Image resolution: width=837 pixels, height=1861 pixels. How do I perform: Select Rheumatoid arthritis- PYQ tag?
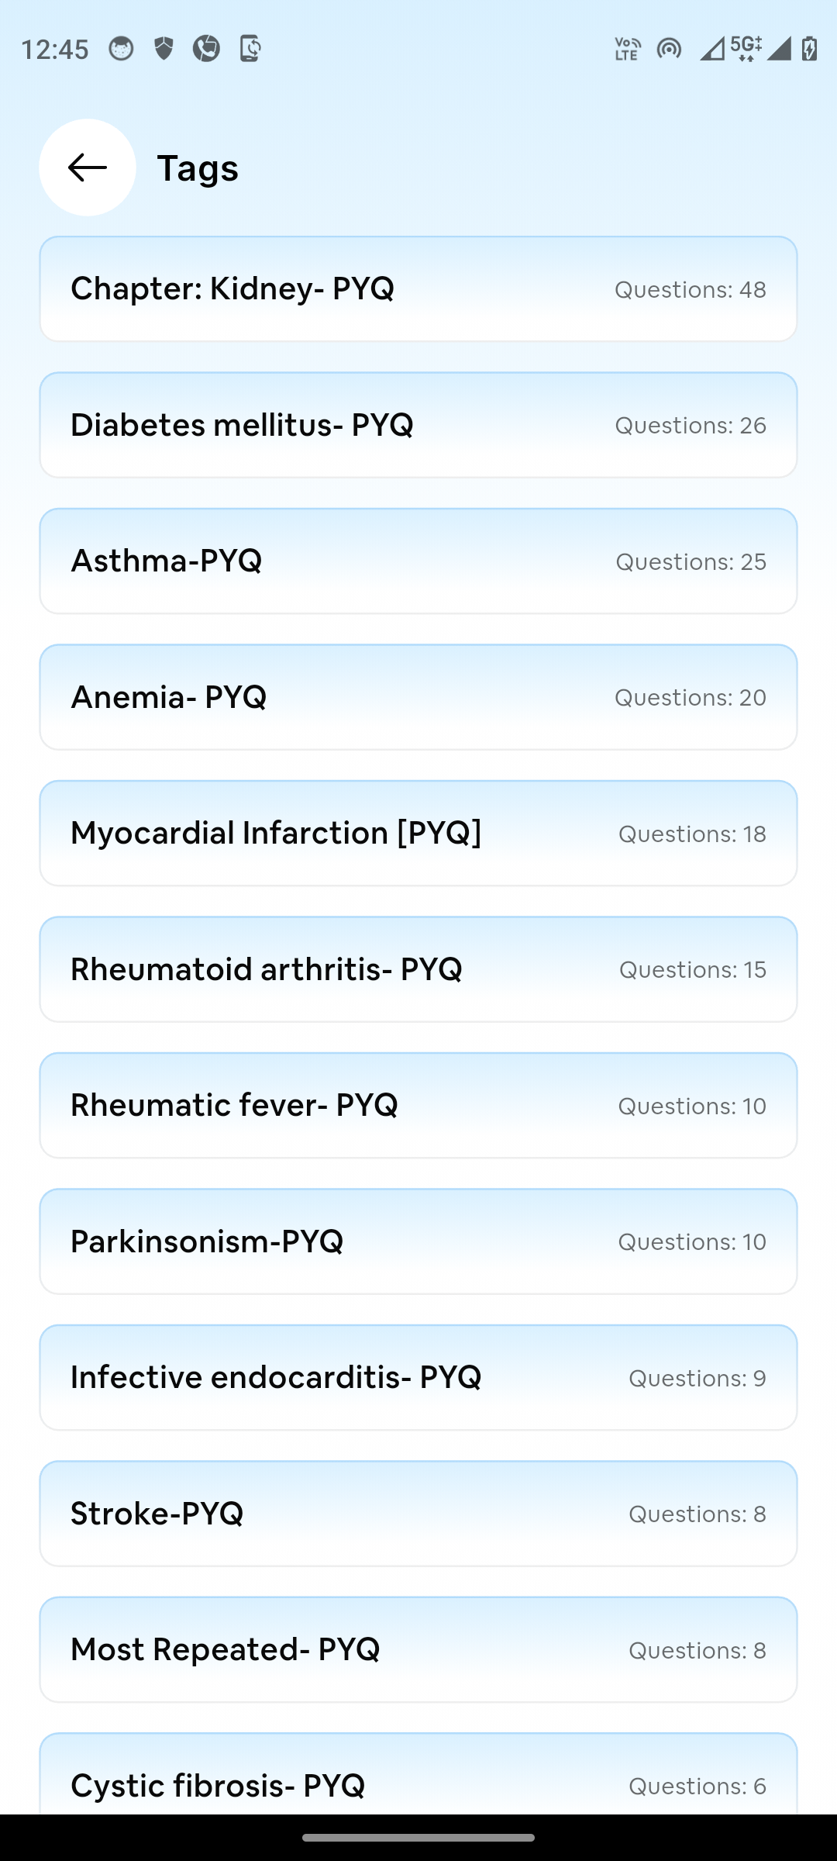(418, 969)
